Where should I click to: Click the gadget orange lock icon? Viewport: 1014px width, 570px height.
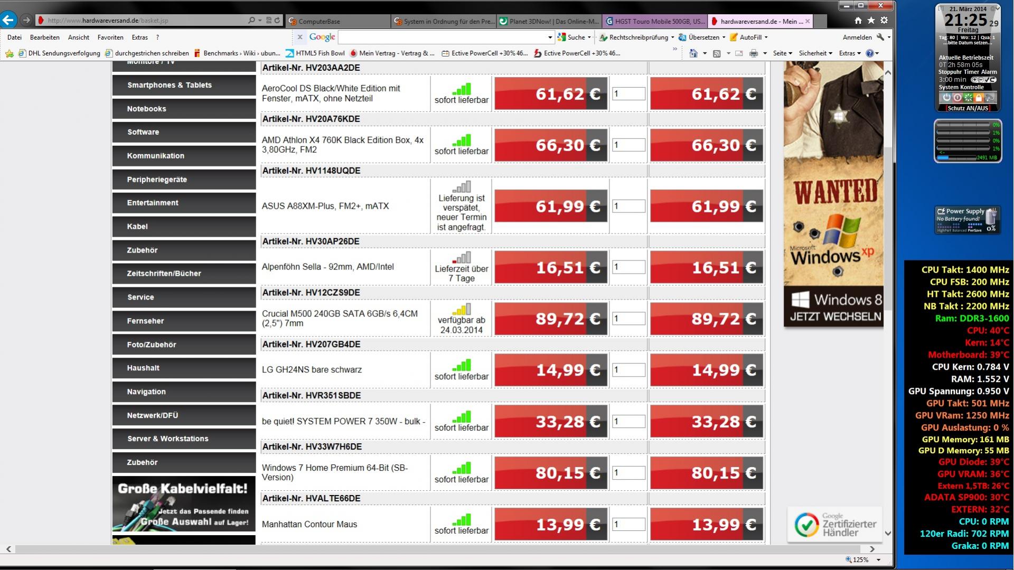(979, 98)
